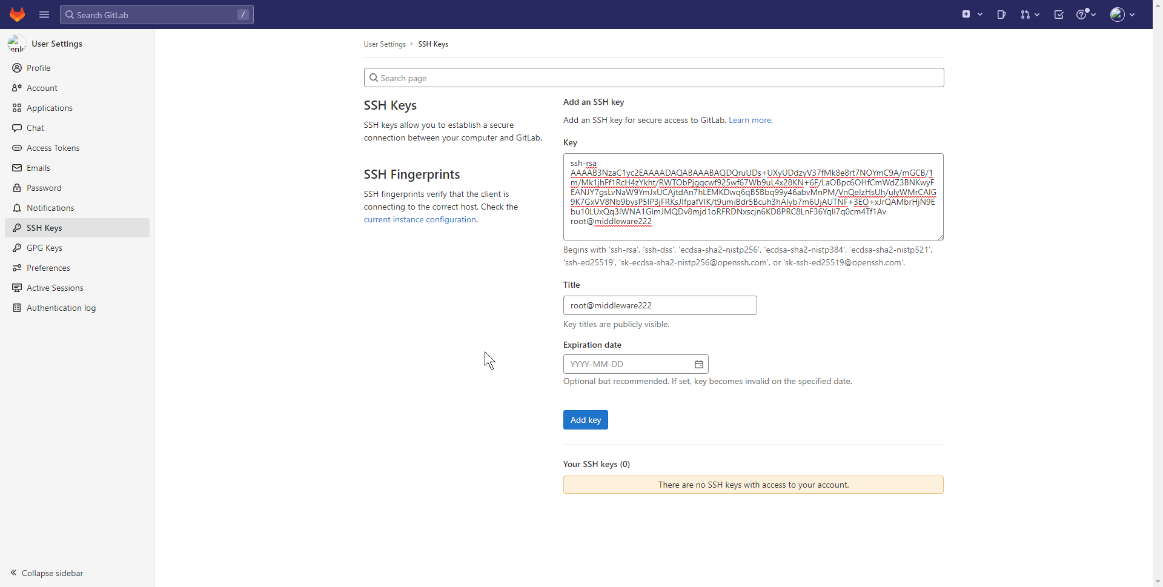Click the user avatar next to User Settings
Screen dimensions: 1163x587
16,44
